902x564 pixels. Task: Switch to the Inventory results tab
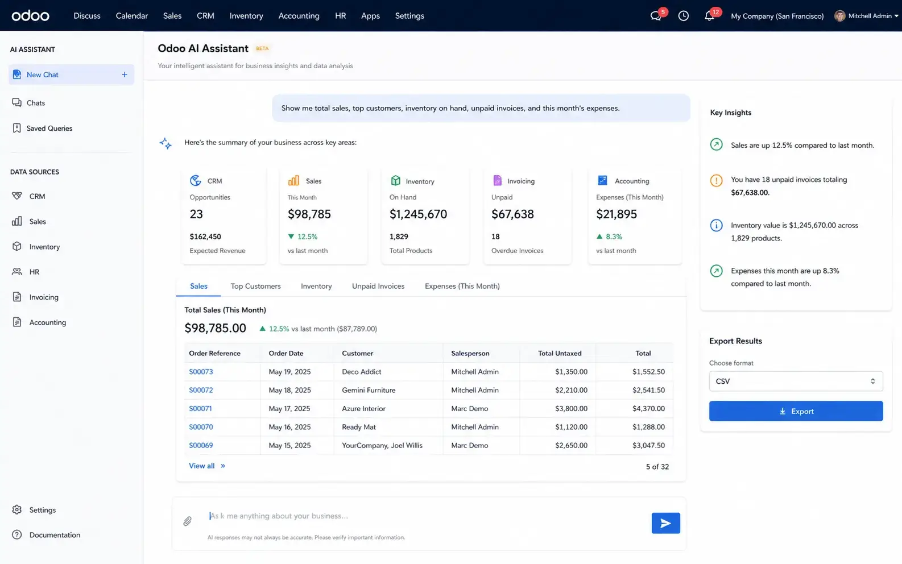[x=316, y=286]
